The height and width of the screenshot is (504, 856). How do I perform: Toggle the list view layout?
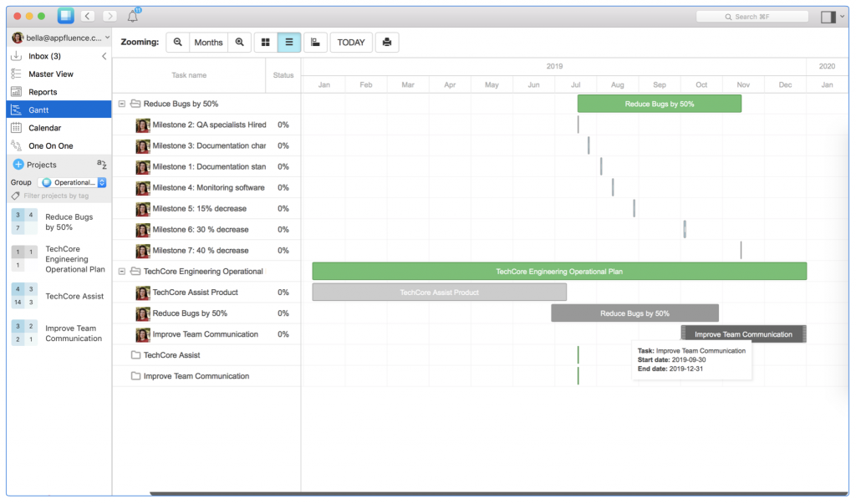click(x=289, y=42)
